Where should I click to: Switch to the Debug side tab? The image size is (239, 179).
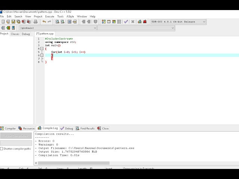[26, 34]
